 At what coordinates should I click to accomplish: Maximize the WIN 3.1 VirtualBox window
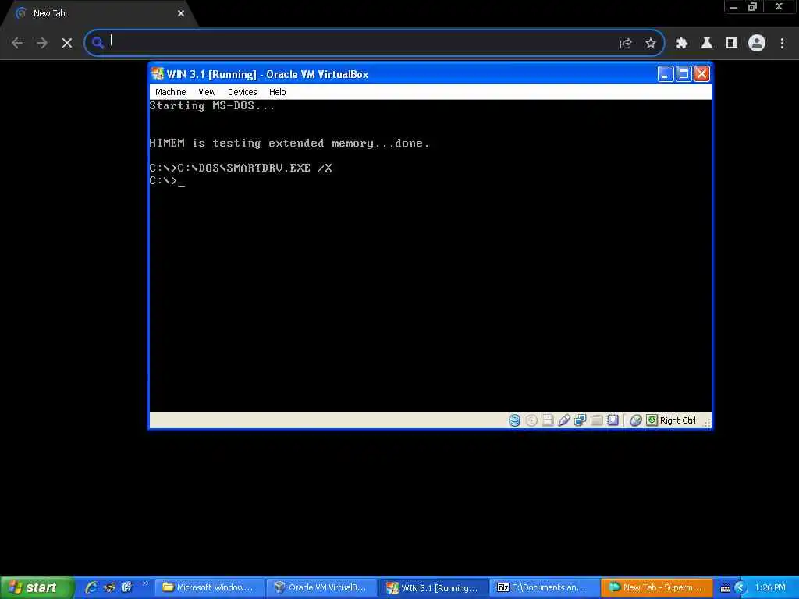(684, 74)
